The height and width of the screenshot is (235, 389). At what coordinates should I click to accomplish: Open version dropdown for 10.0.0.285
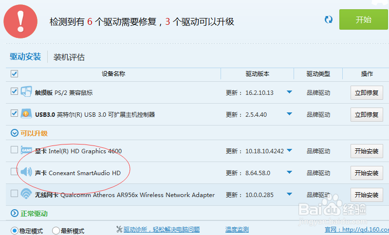pyautogui.click(x=289, y=194)
